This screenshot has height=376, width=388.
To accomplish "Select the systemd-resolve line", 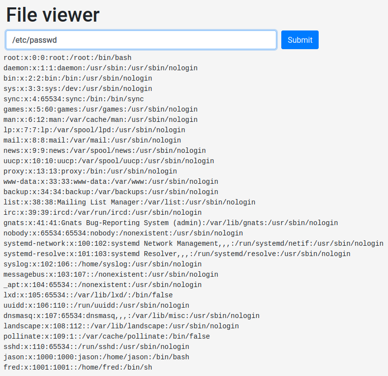I will [x=177, y=254].
